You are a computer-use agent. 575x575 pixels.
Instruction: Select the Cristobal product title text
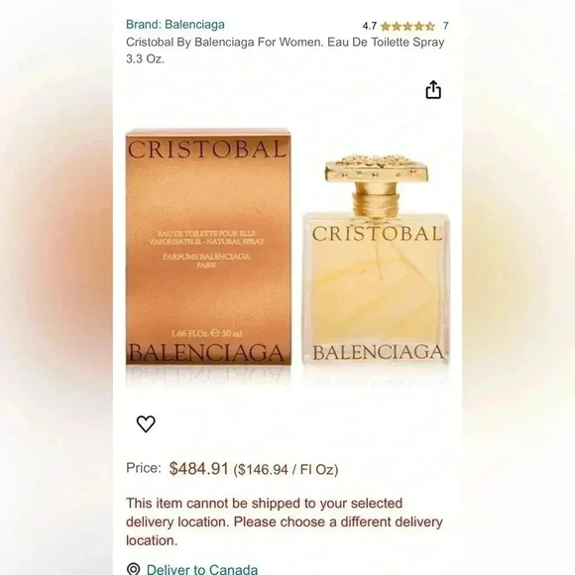[x=285, y=51]
